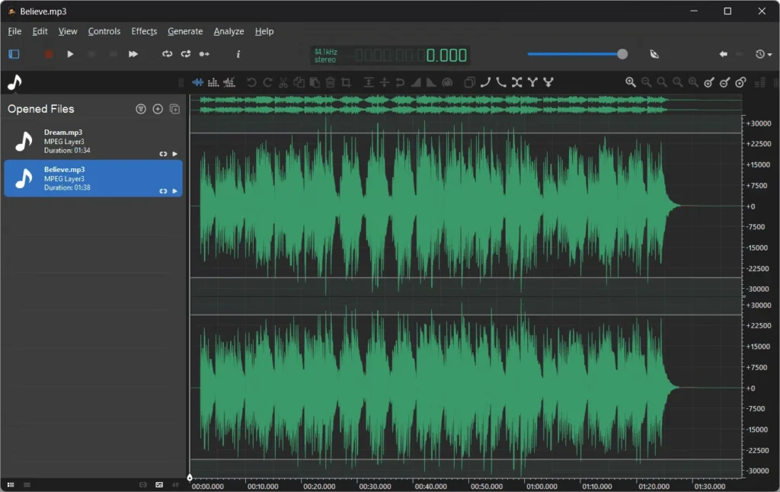780x492 pixels.
Task: Toggle loop playback mode
Action: (x=168, y=54)
